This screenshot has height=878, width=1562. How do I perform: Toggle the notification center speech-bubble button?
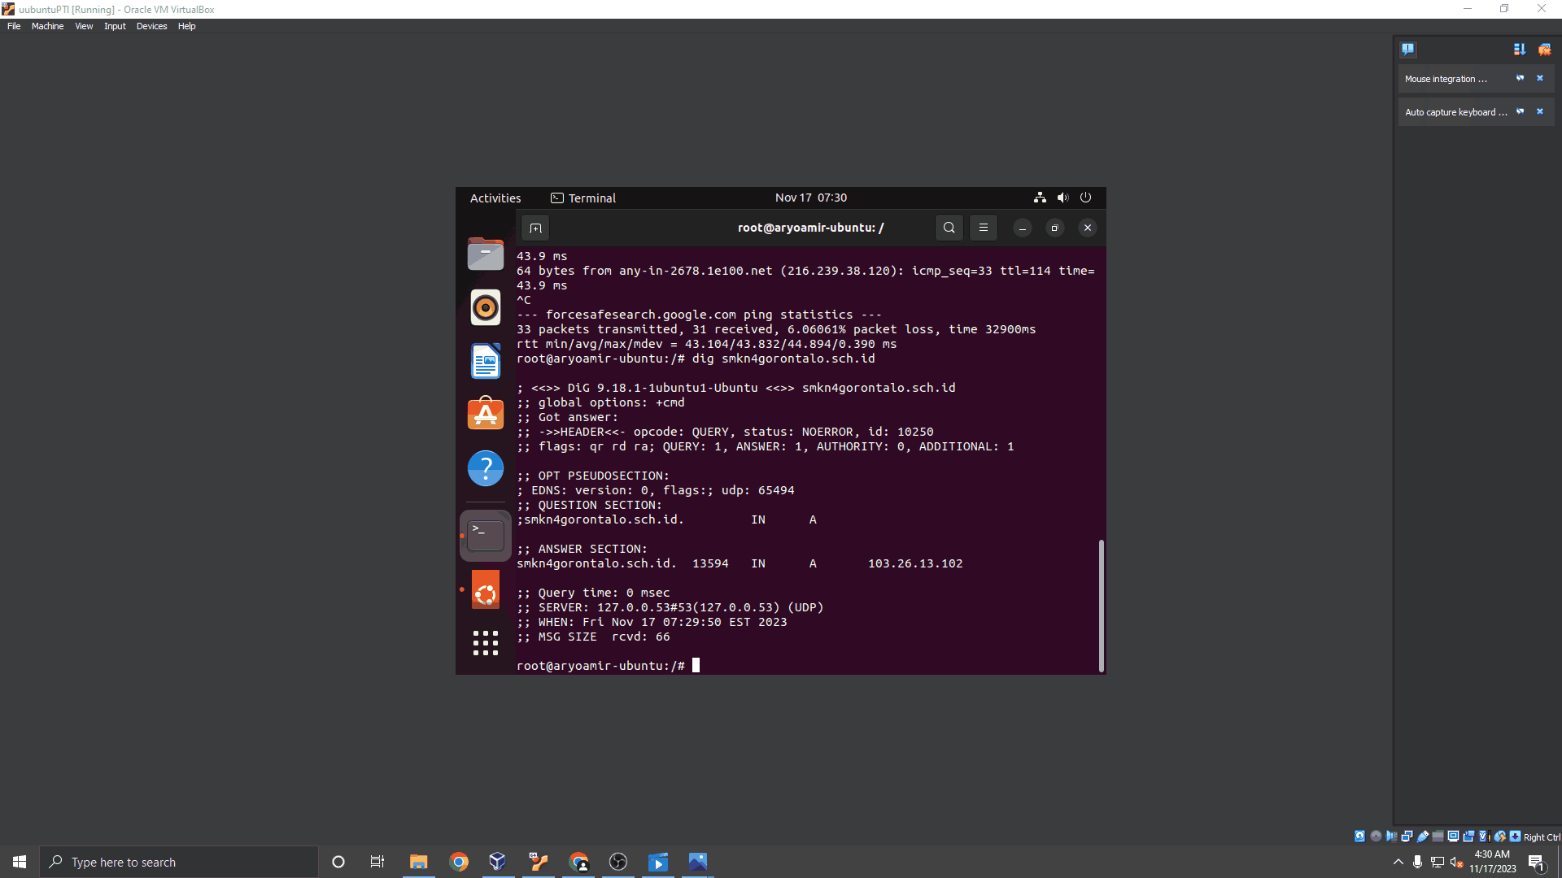[1408, 49]
